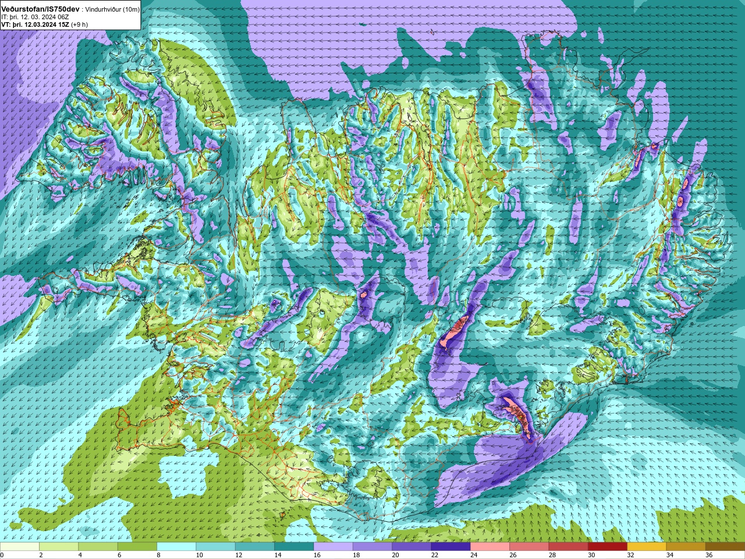Pick the brown above-36 legend swatch
Image resolution: width=745 pixels, height=559 pixels.
point(725,547)
